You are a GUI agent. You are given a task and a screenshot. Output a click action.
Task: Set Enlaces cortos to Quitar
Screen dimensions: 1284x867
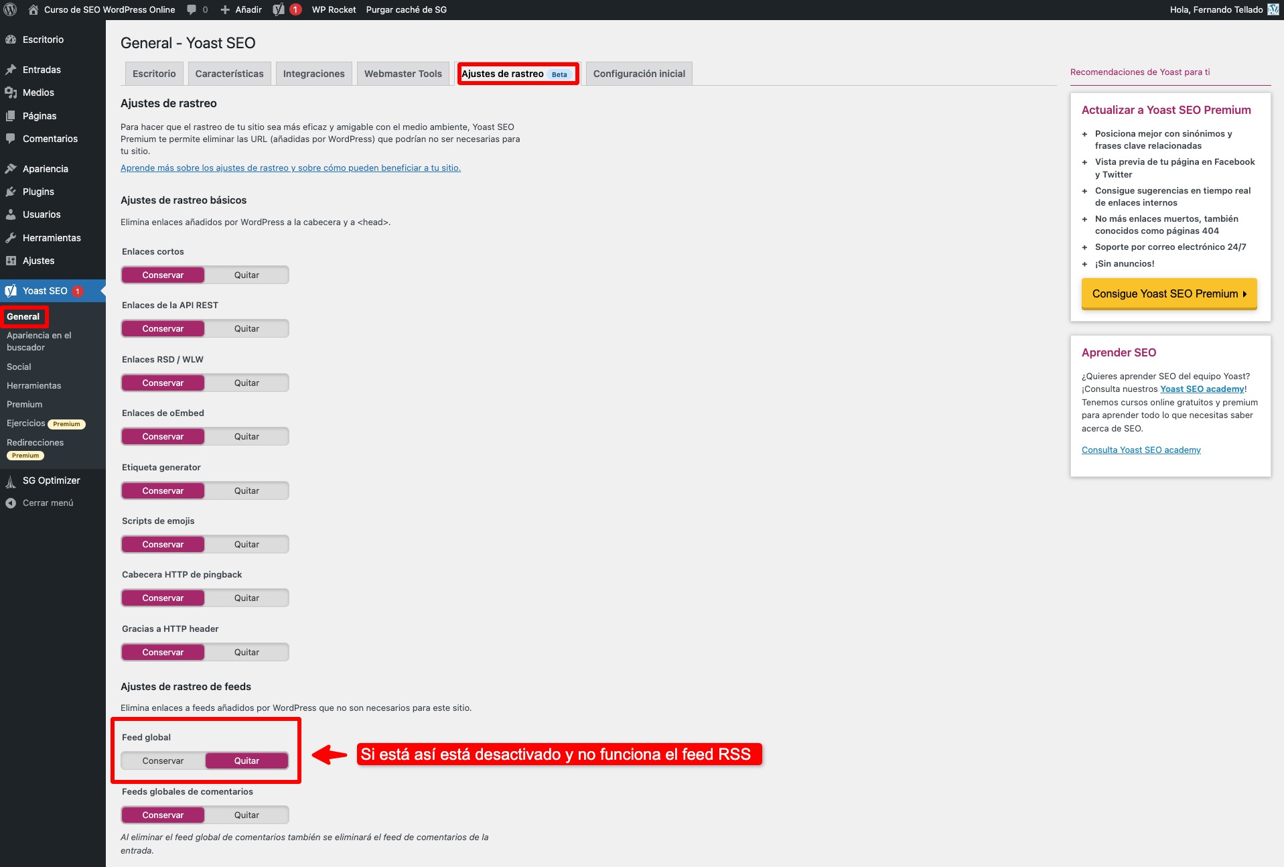246,275
